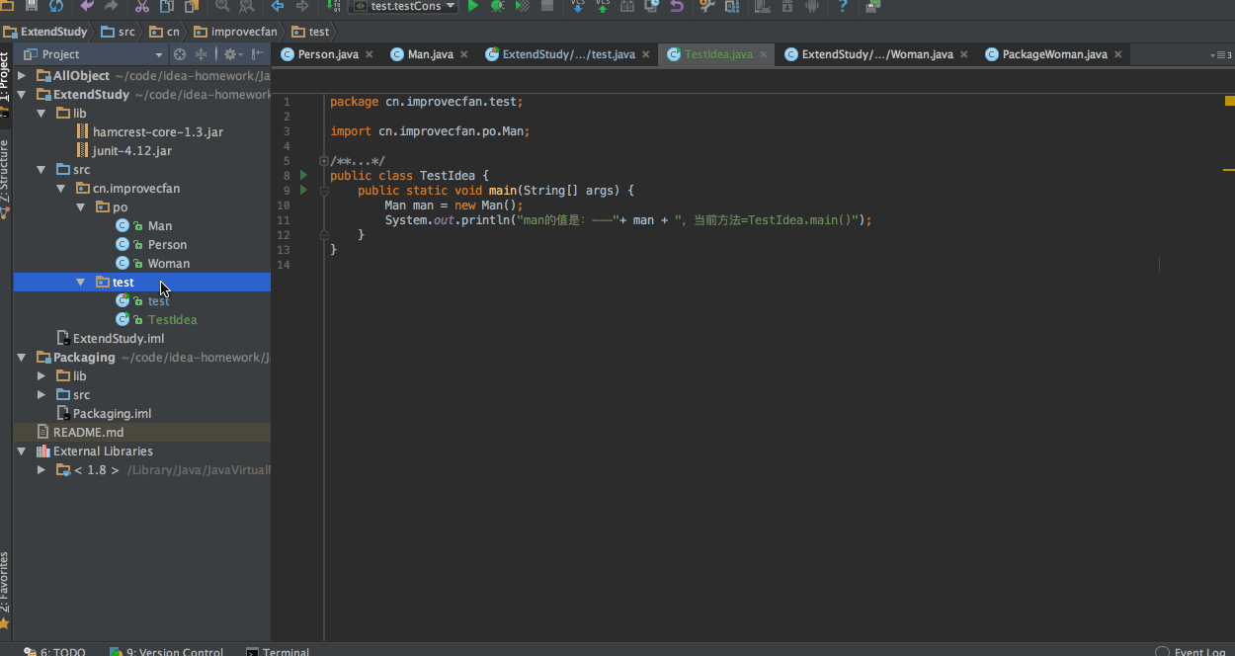Click the Debug bug icon

[498, 6]
